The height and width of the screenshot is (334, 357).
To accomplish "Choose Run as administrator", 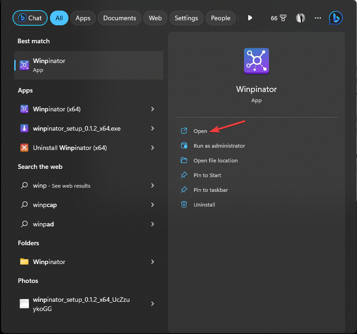I will tap(219, 146).
